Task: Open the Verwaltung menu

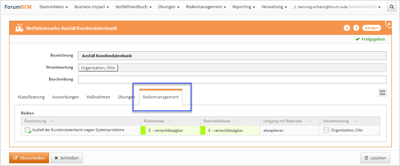Action: pyautogui.click(x=274, y=7)
